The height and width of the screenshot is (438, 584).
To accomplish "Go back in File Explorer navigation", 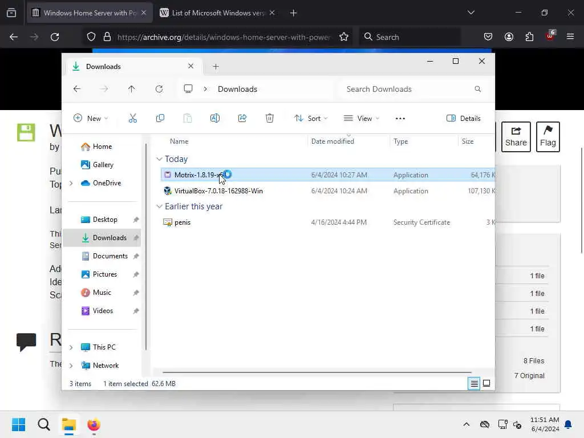I will (x=77, y=89).
